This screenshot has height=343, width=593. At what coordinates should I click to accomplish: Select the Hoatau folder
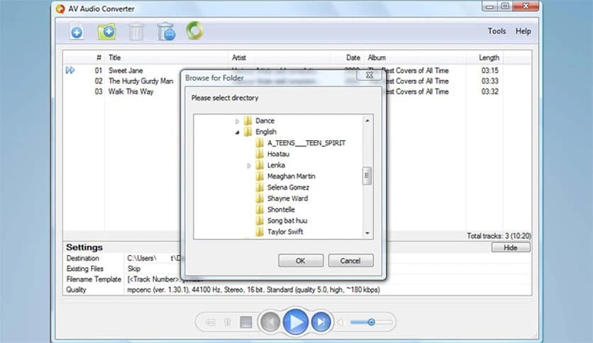coord(278,154)
